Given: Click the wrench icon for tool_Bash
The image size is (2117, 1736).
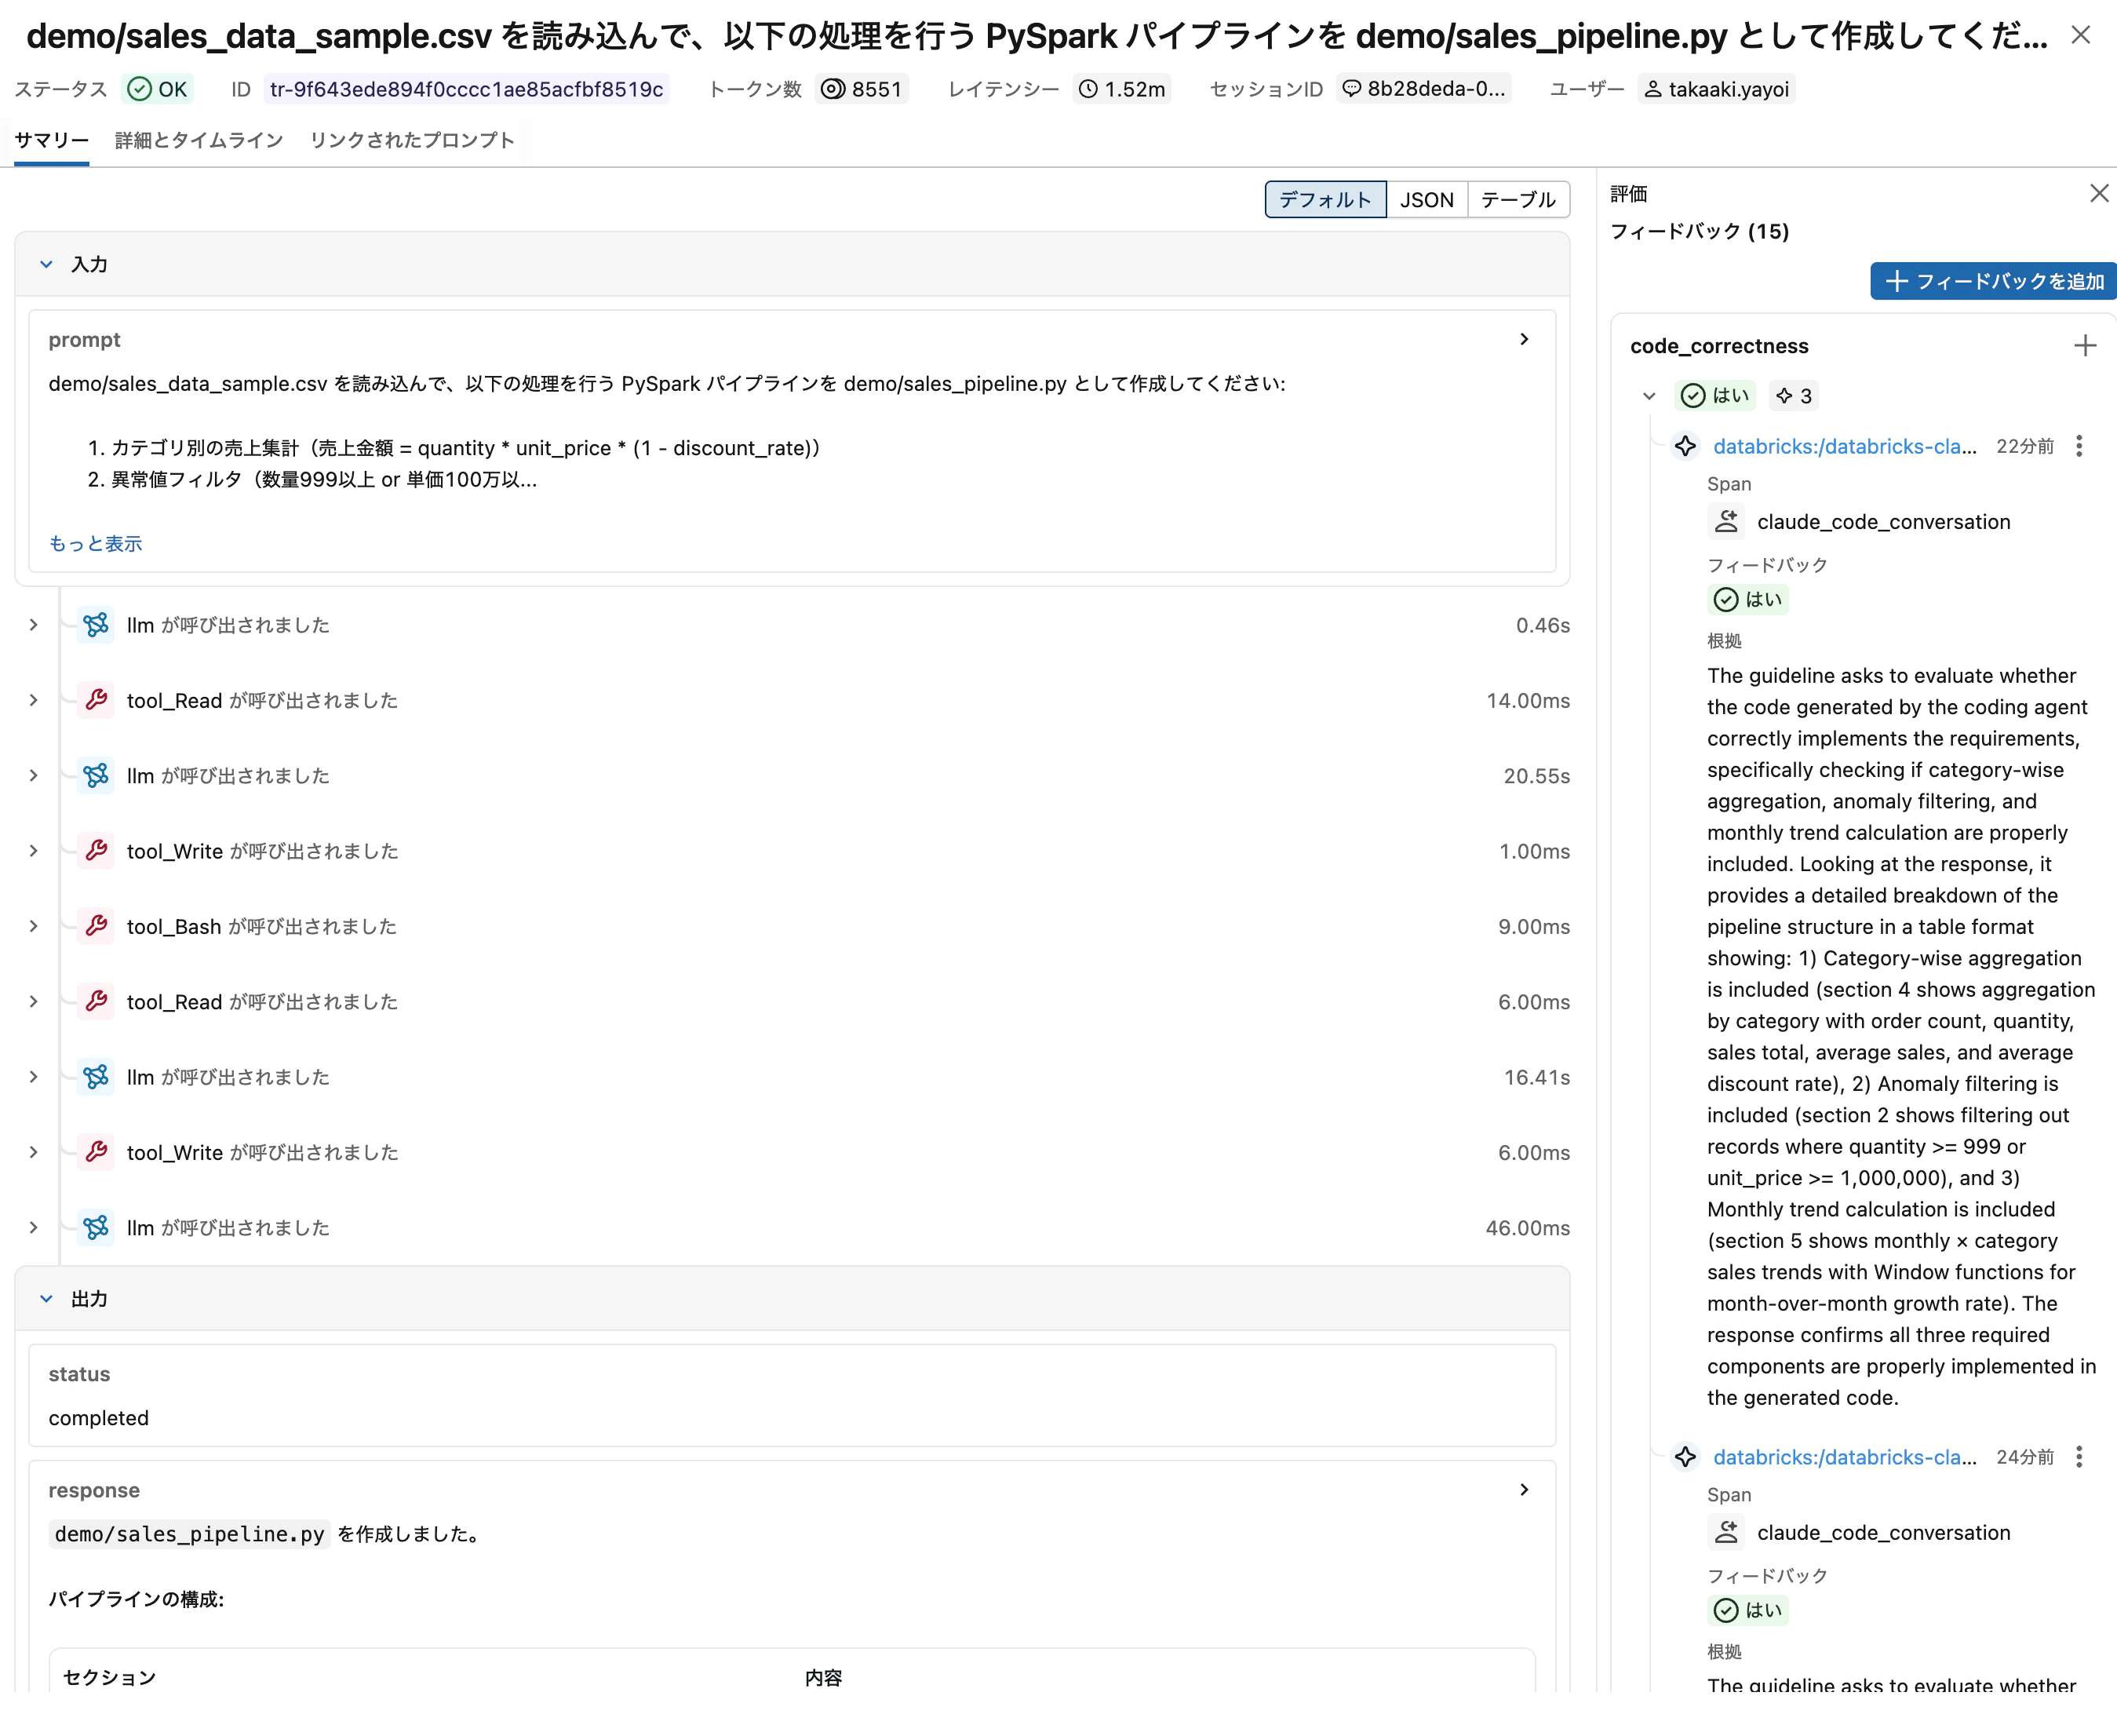Looking at the screenshot, I should click(96, 926).
